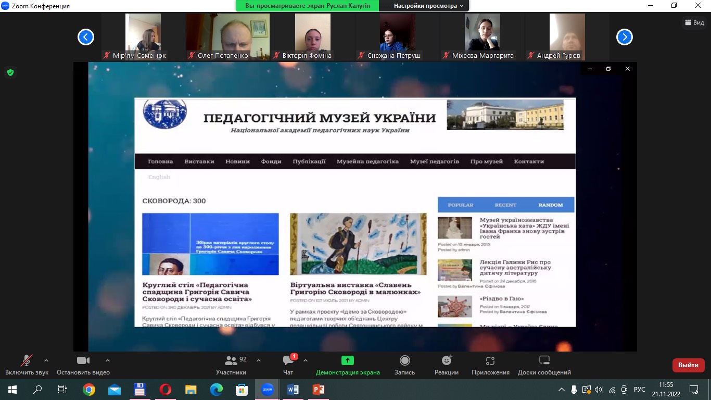This screenshot has width=711, height=400.
Task: Expand video options arrow beside camera
Action: (108, 360)
